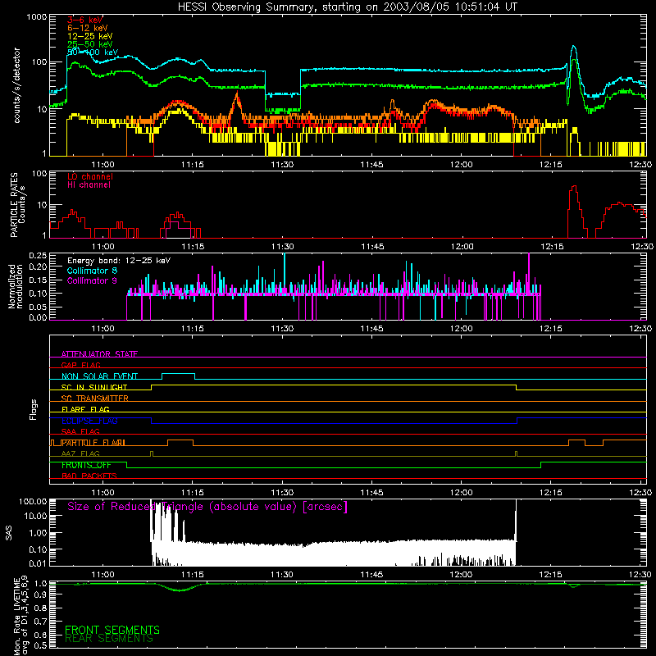Click the Size of Reduced Triangle caption

pyautogui.click(x=207, y=507)
